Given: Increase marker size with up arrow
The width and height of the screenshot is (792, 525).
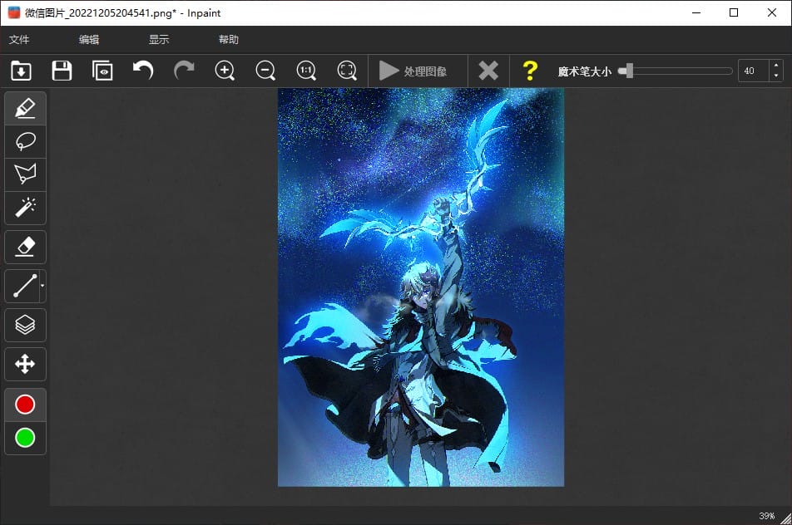Looking at the screenshot, I should coord(776,66).
